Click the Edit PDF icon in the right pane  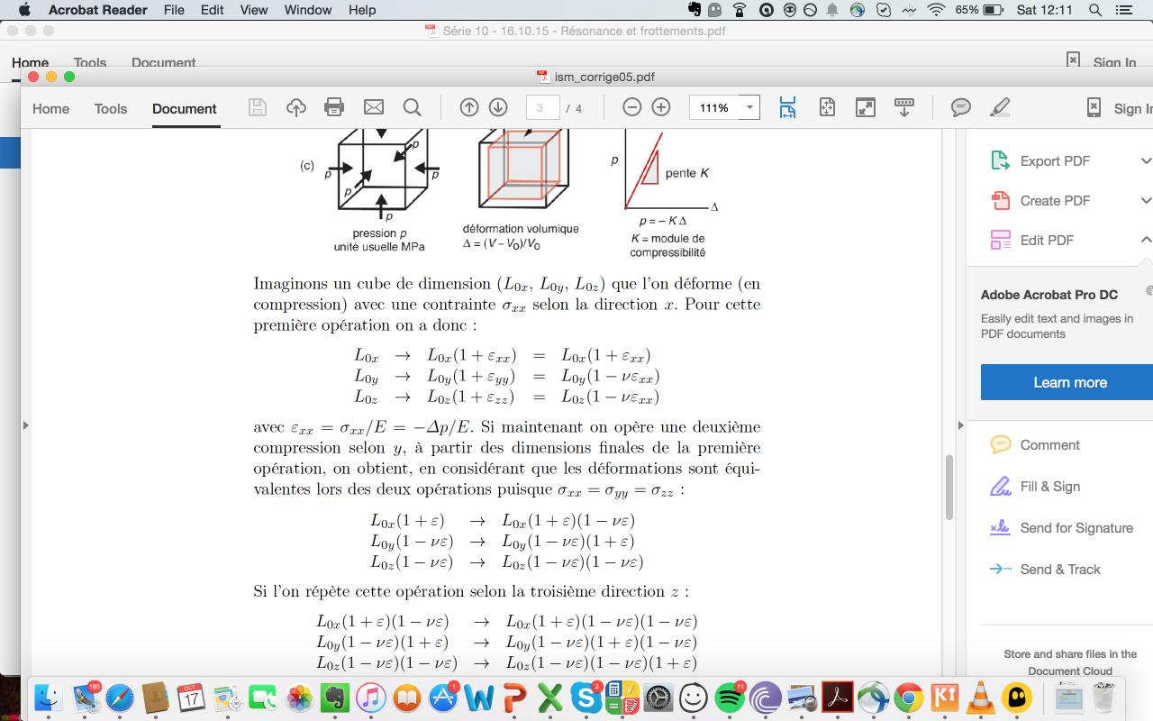tap(1000, 240)
